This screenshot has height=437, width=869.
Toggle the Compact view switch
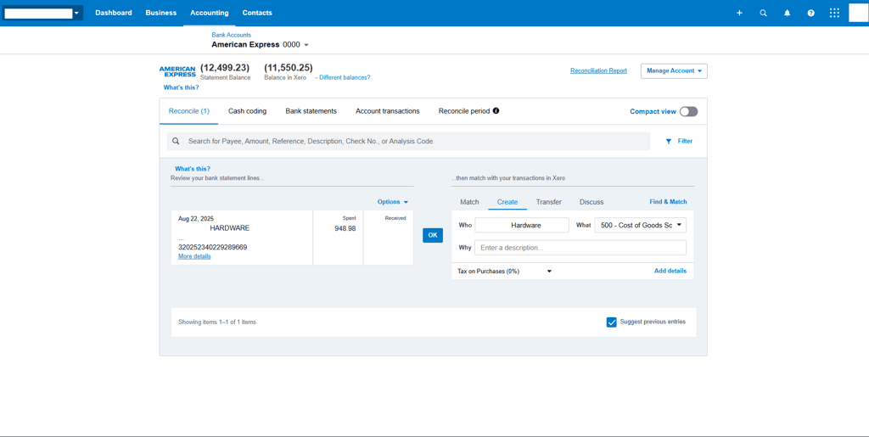point(689,111)
